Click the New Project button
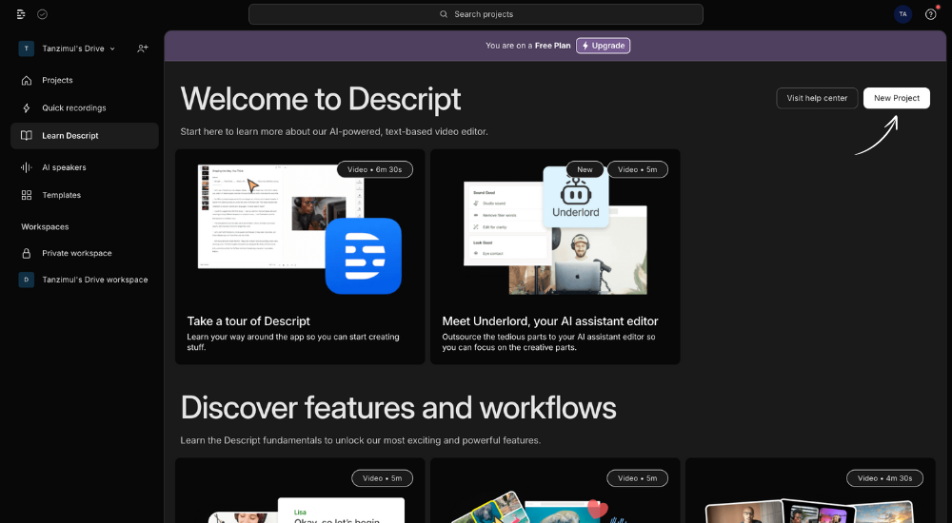Viewport: 952px width, 523px height. tap(896, 98)
